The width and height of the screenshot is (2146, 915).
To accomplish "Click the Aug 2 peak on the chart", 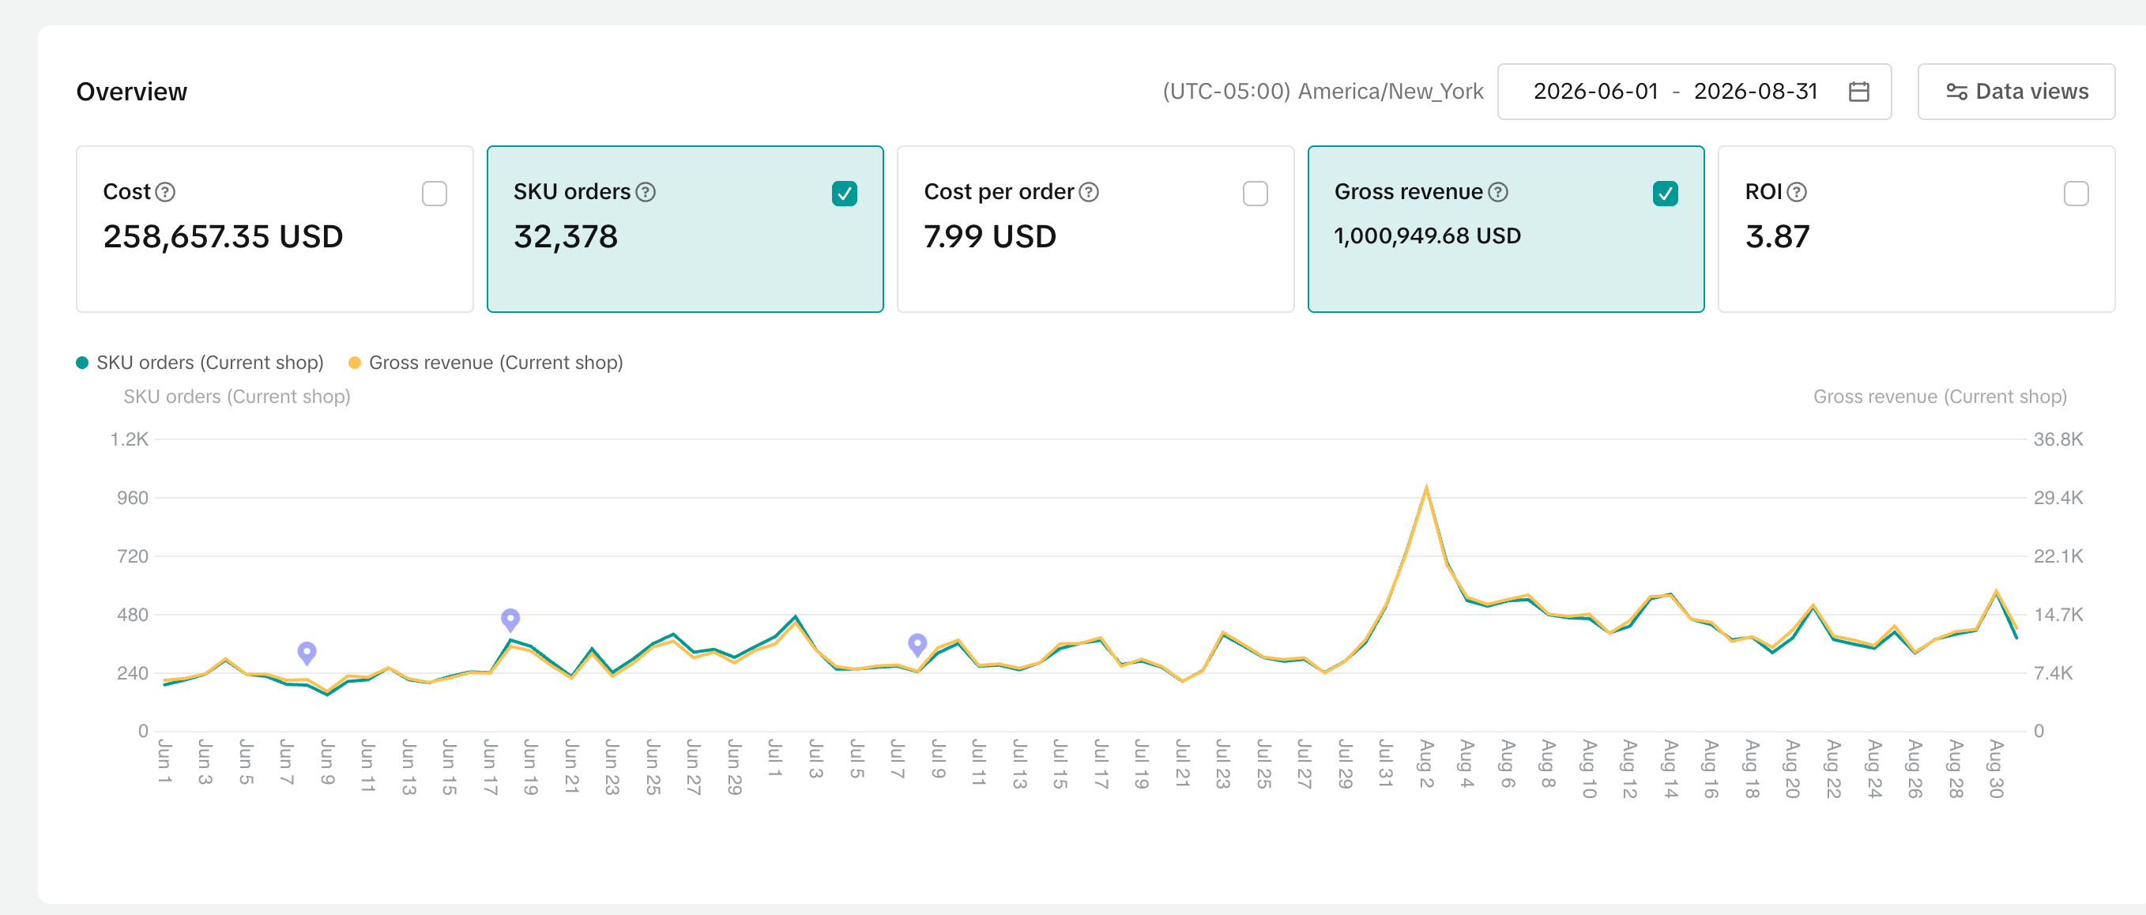I will [1426, 488].
